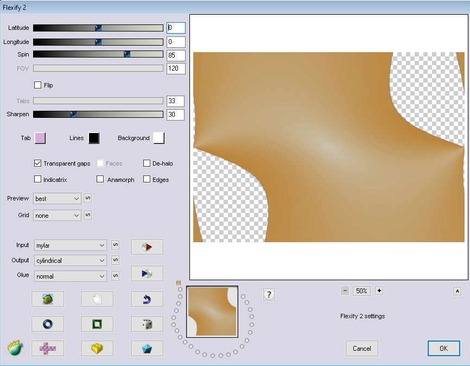This screenshot has width=470, height=366.
Task: Open the Preview quality dropdown
Action: [57, 199]
